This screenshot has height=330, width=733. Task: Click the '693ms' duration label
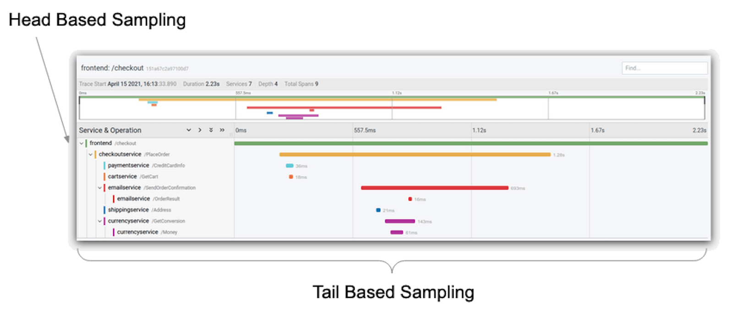518,188
